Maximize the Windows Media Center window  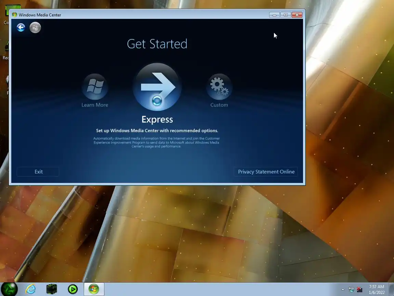pos(286,15)
